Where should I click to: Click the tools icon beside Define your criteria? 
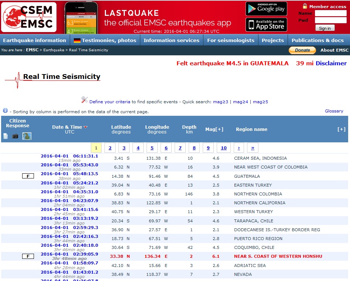click(85, 100)
